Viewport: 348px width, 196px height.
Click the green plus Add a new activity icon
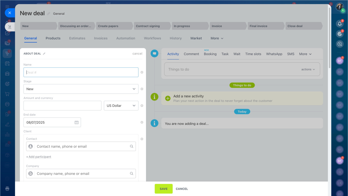click(x=168, y=98)
